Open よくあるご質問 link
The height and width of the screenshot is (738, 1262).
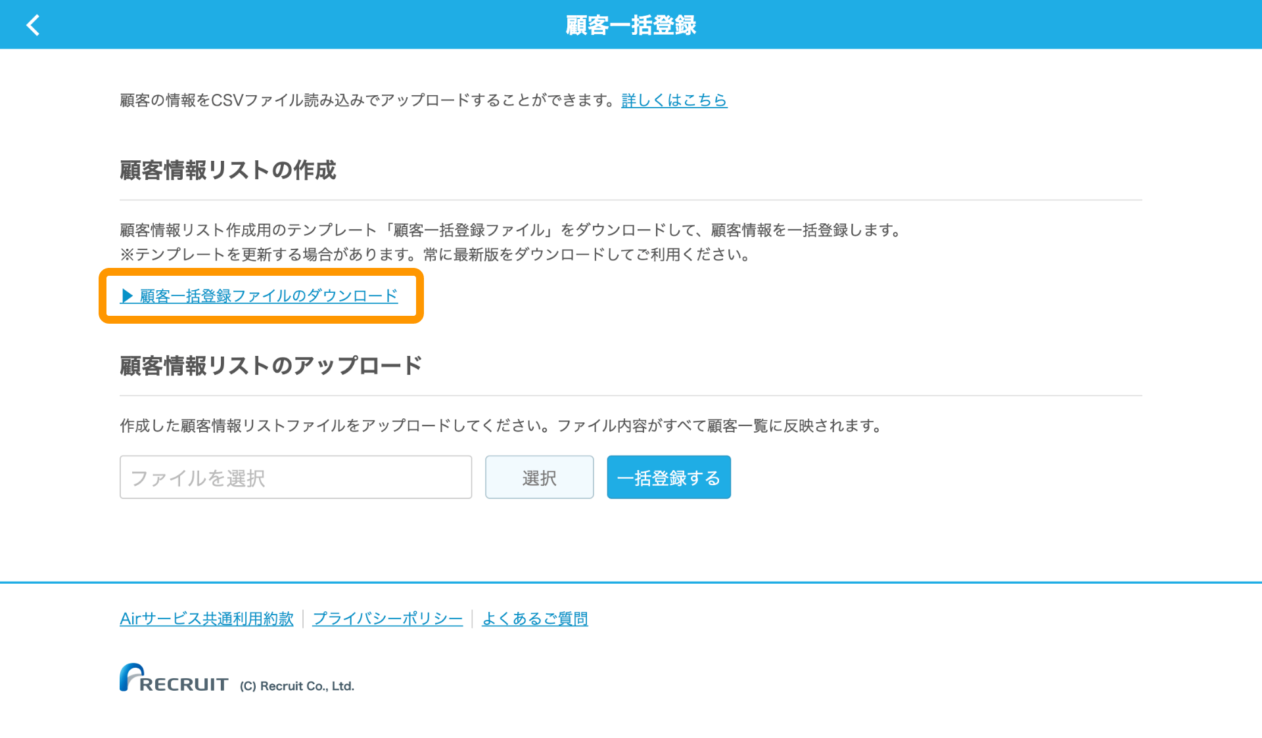(x=534, y=619)
